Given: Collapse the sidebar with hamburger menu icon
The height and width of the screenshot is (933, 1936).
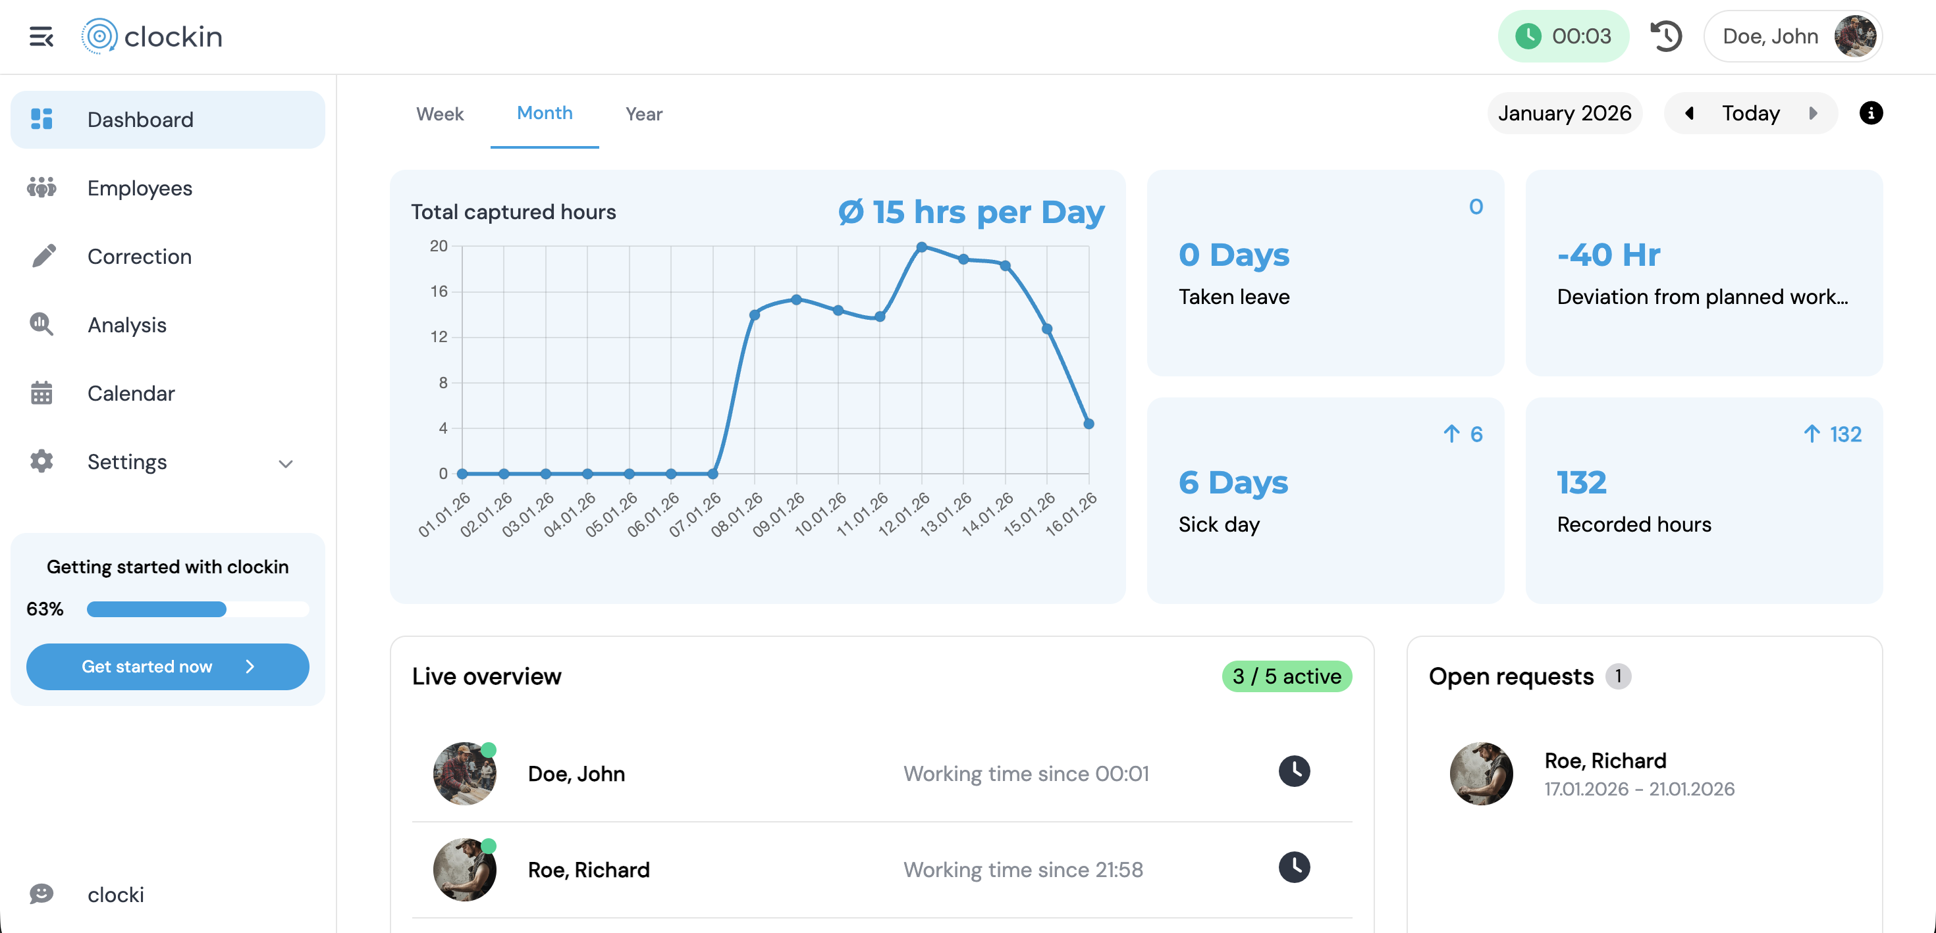Looking at the screenshot, I should pos(41,36).
